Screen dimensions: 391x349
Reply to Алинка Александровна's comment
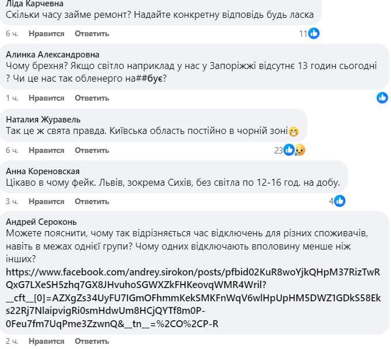click(92, 98)
